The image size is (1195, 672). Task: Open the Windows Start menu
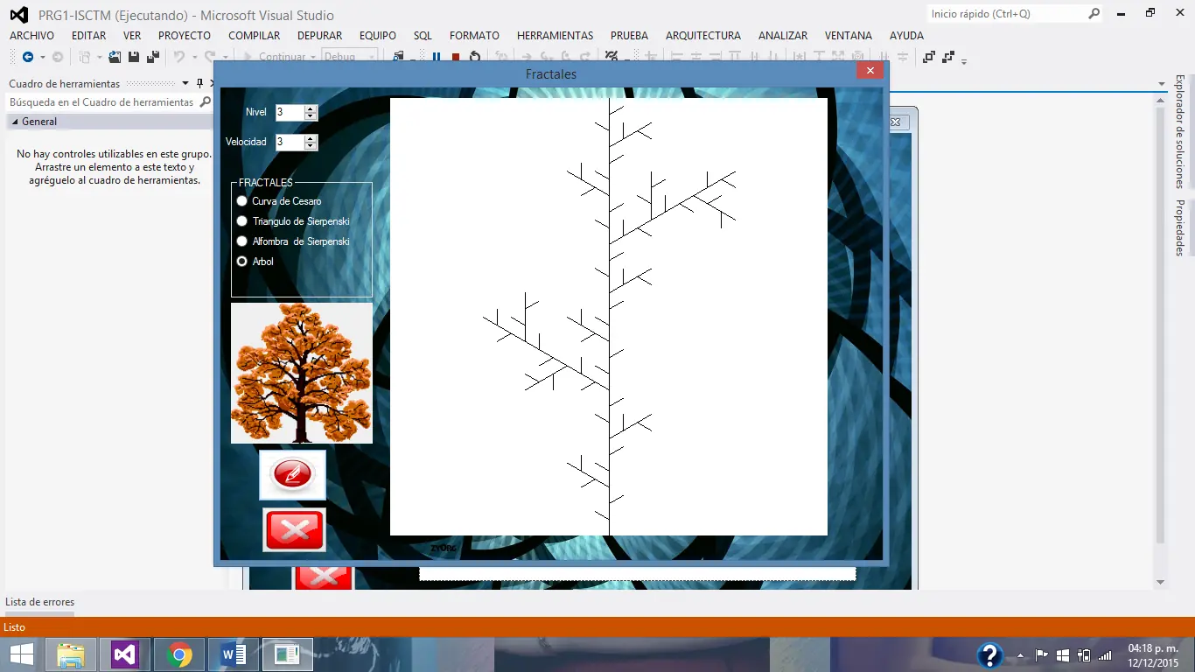point(22,654)
